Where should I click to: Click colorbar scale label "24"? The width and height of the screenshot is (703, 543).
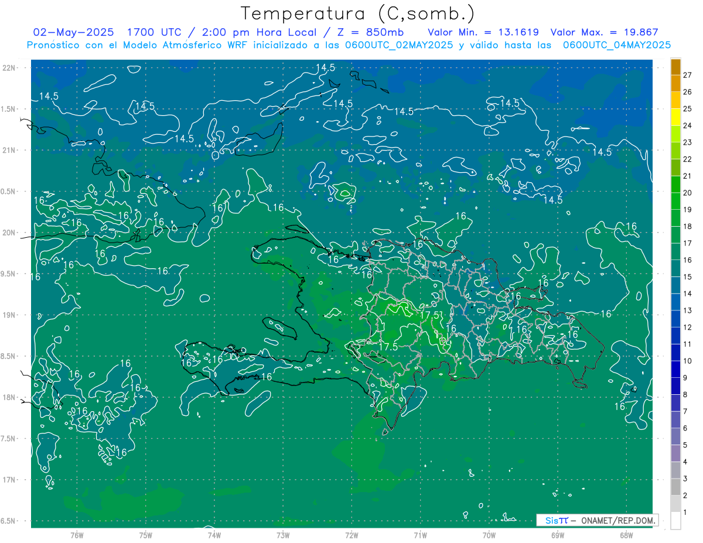(x=687, y=125)
